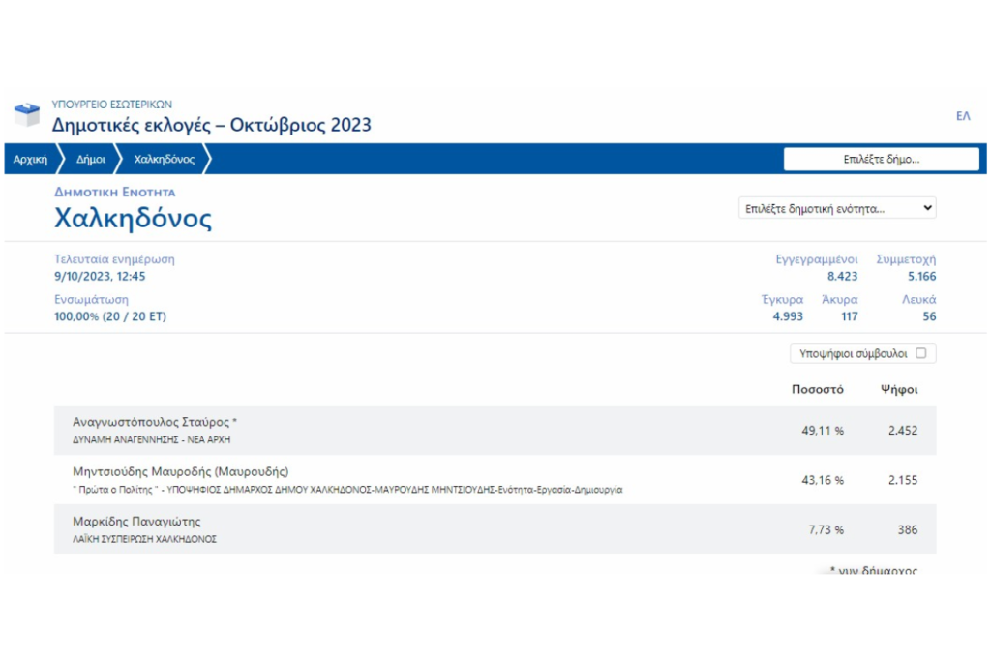
Task: Click the 2.155 votes value
Action: click(x=902, y=480)
